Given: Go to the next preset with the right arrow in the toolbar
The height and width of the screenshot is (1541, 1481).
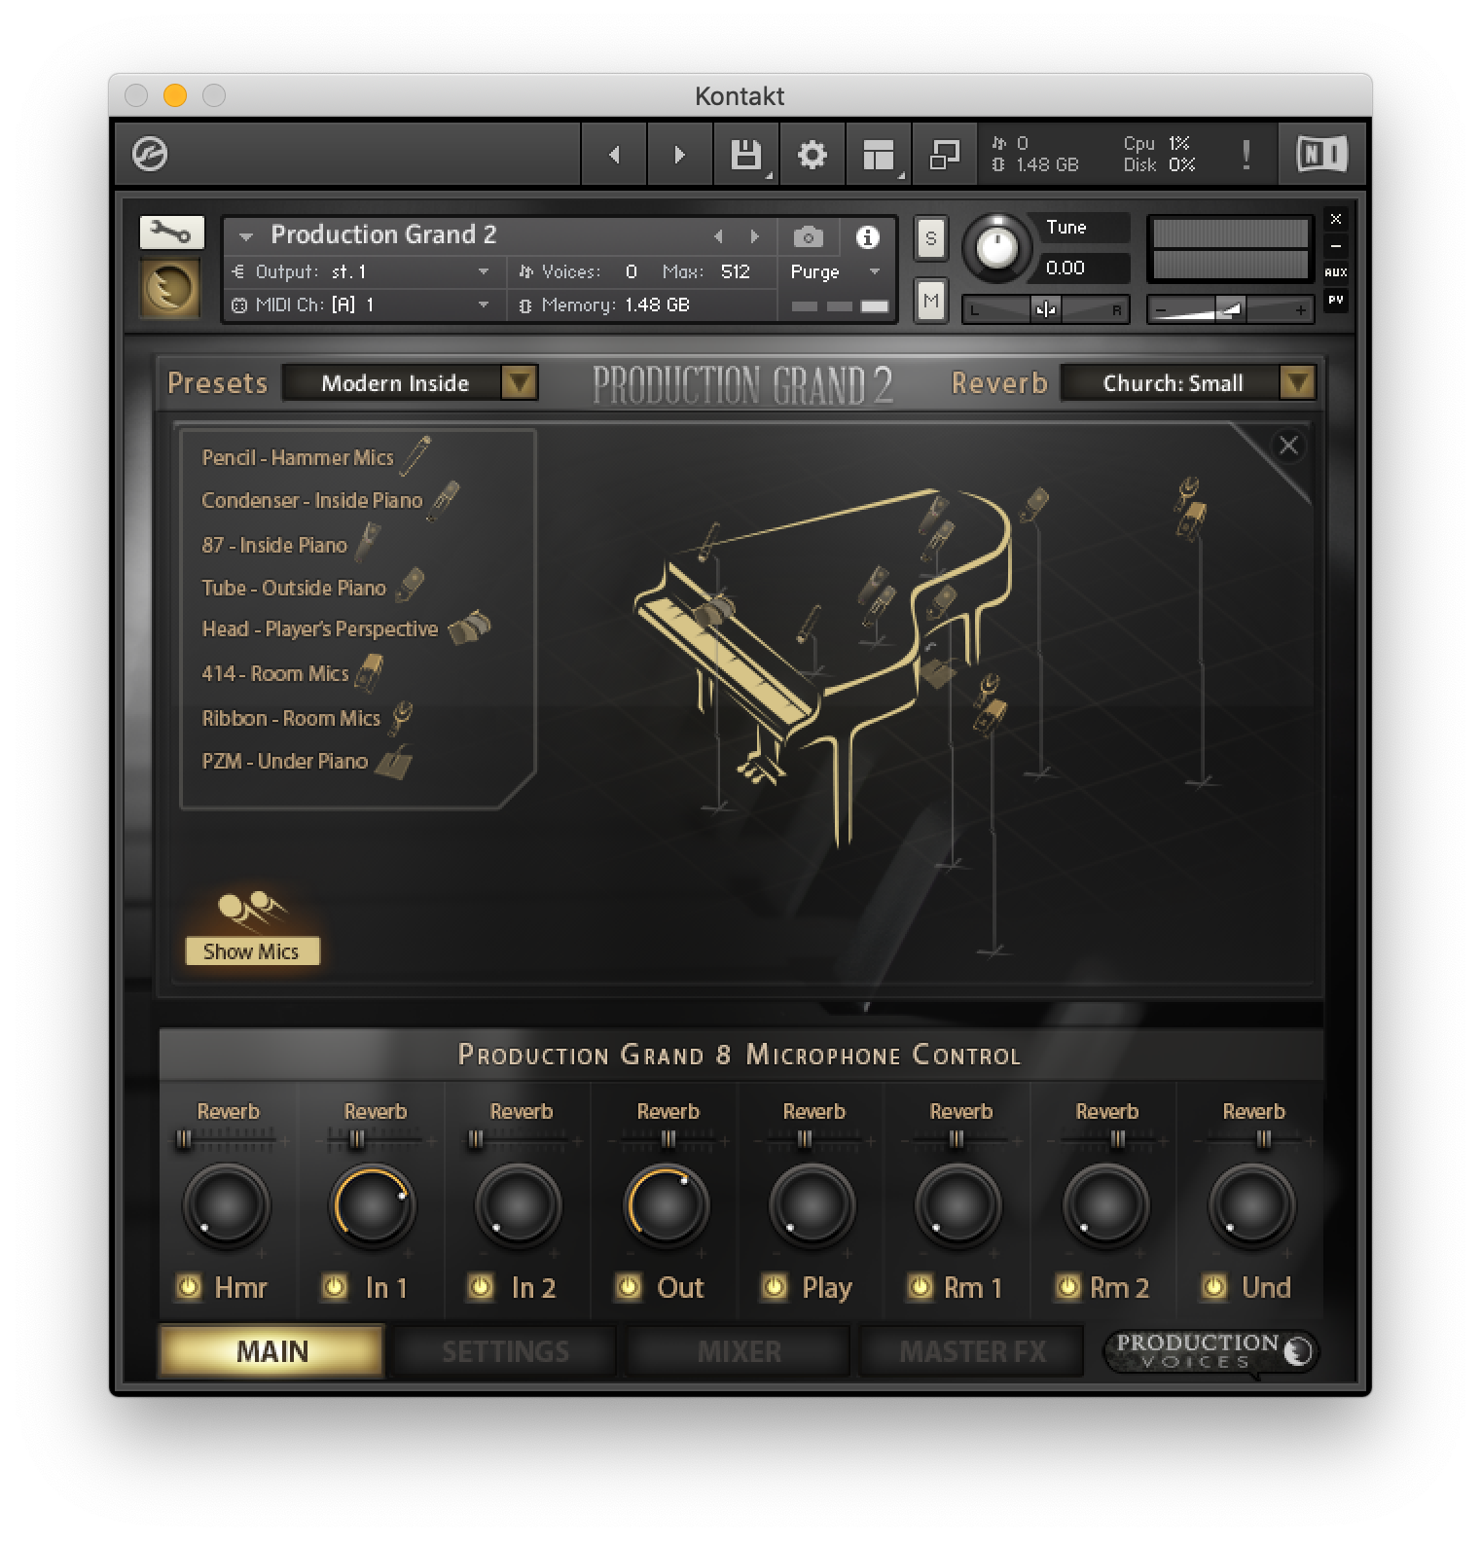Looking at the screenshot, I should point(679,154).
